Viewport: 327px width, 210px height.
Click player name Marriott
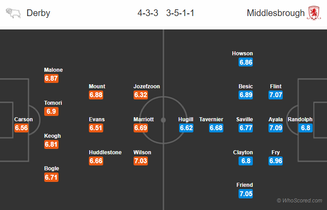click(x=144, y=119)
